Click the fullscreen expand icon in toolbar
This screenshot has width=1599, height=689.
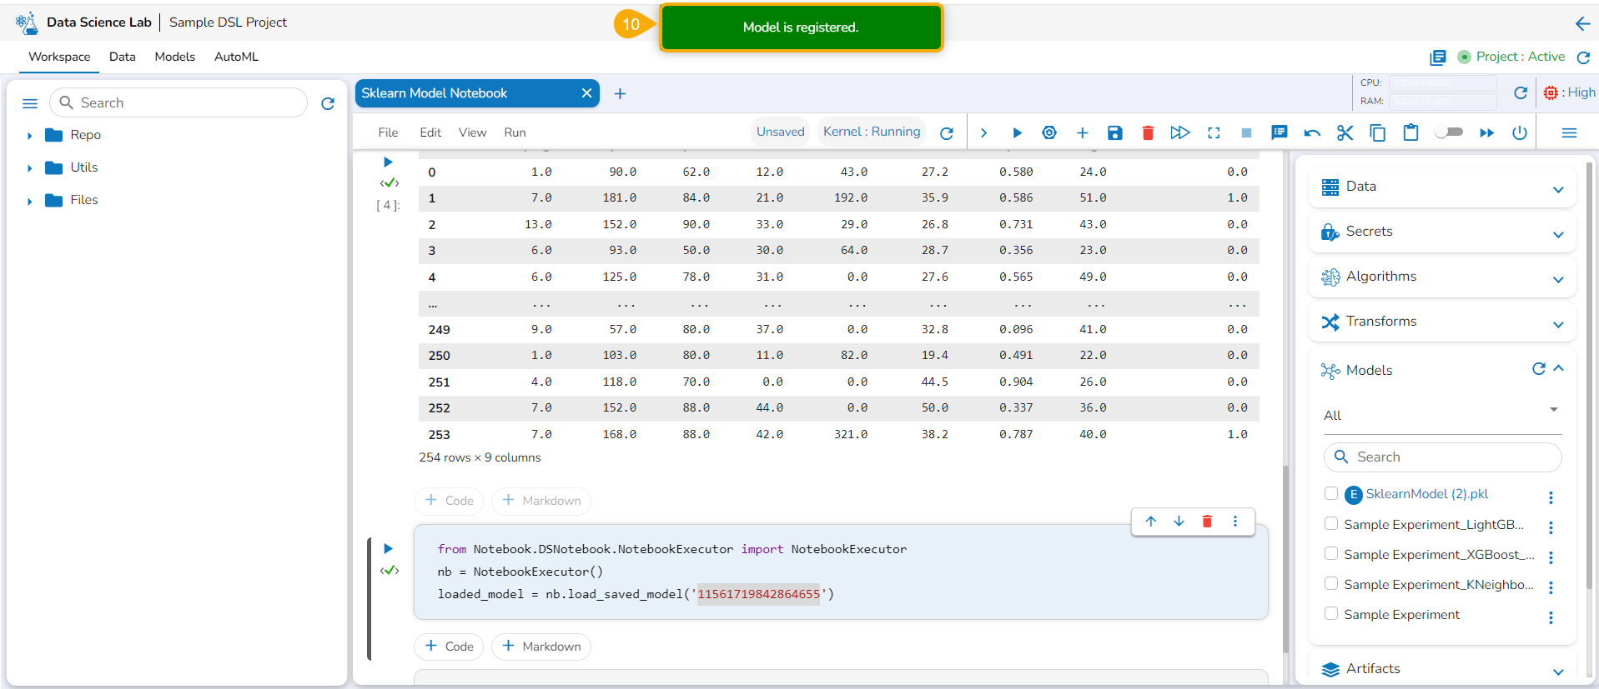[x=1214, y=133]
